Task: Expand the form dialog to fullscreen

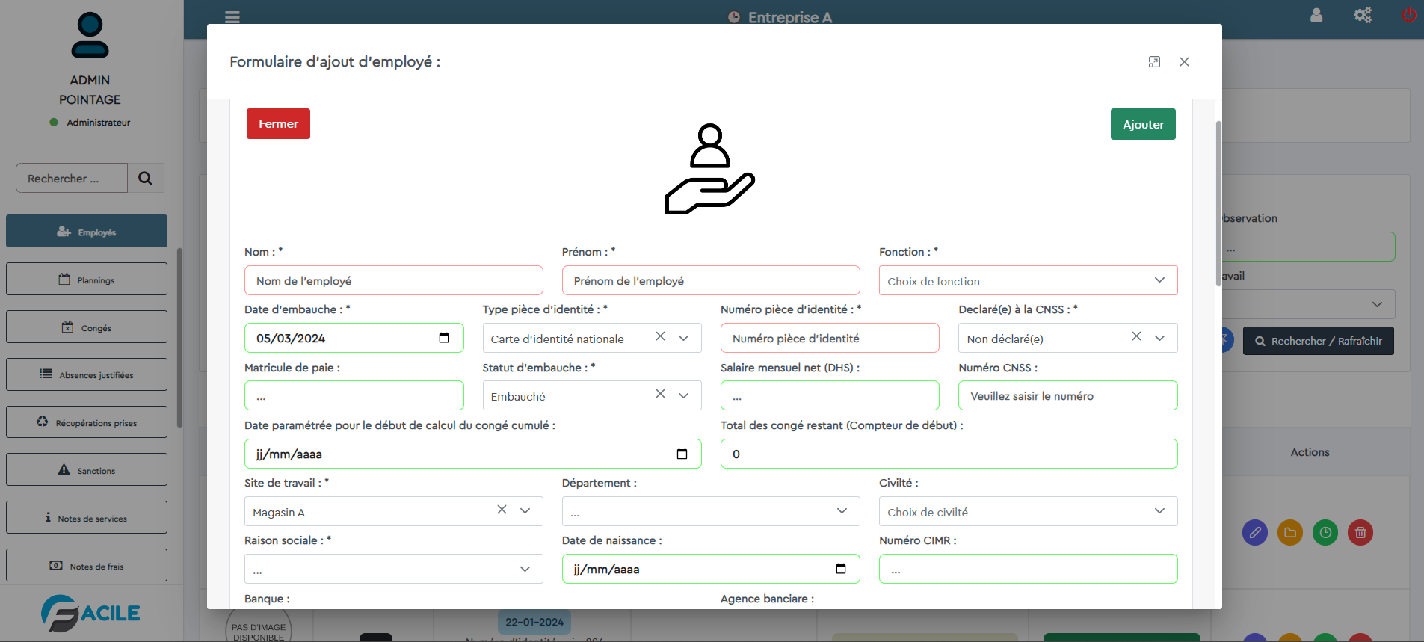Action: (x=1154, y=62)
